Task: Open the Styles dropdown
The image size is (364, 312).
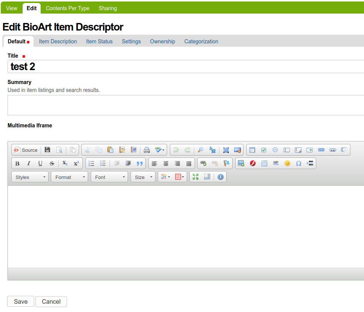Action: 30,177
